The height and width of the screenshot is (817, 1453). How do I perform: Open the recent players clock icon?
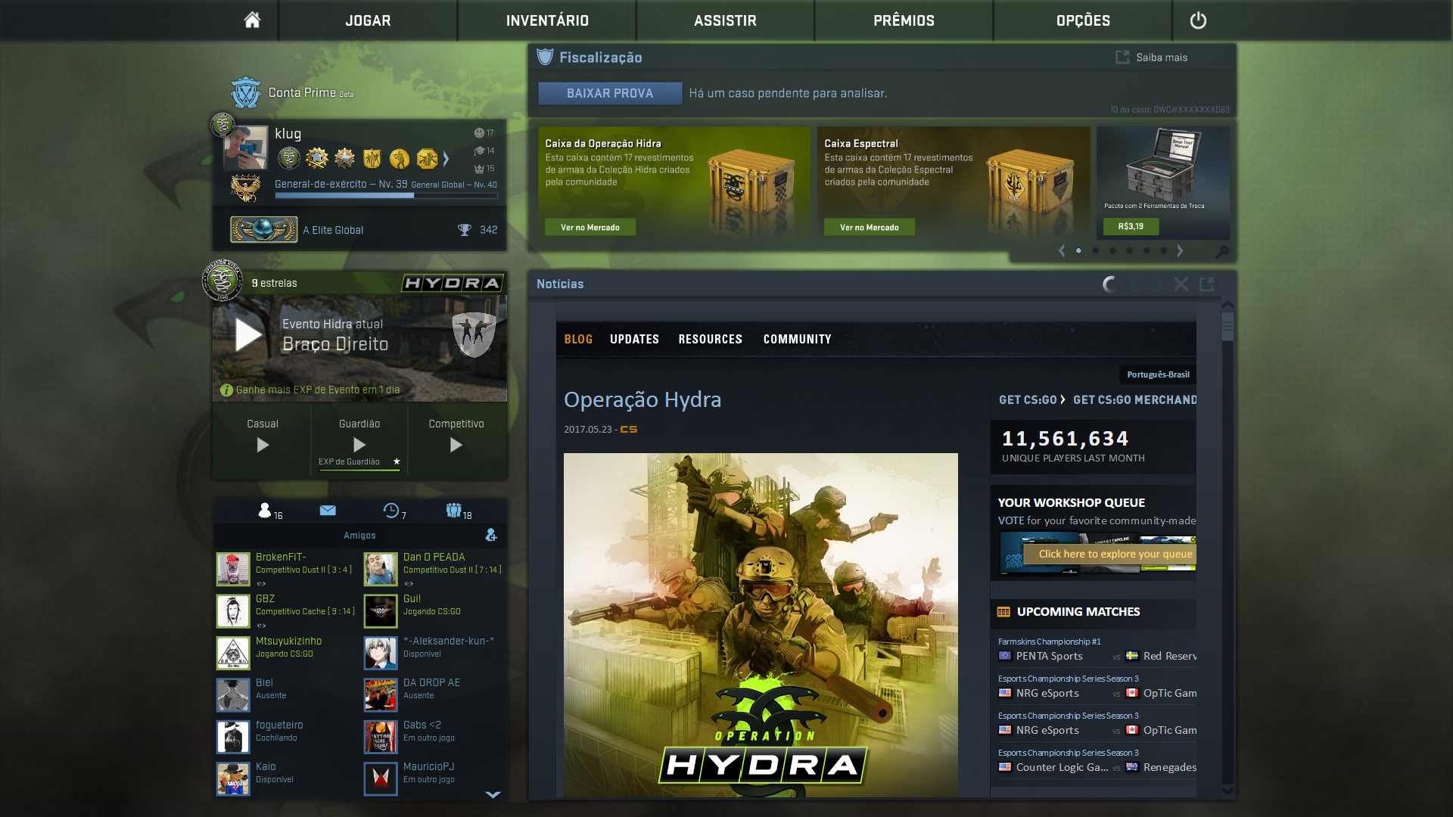coord(391,511)
